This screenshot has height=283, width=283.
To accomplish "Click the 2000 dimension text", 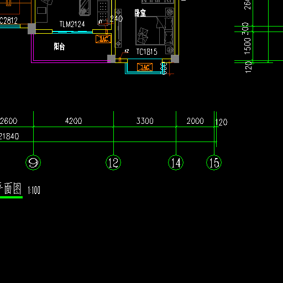I will (x=195, y=121).
